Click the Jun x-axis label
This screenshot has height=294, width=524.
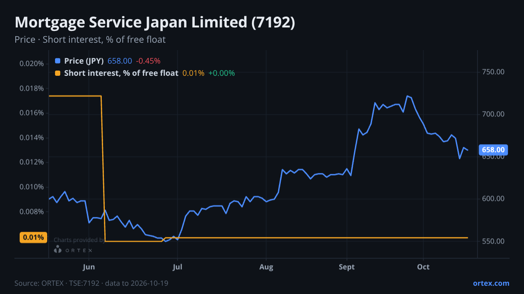pos(89,267)
